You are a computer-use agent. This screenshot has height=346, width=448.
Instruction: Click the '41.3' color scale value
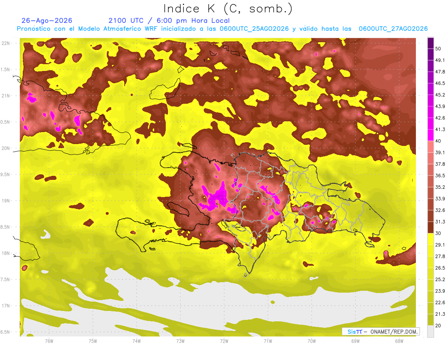tap(440, 130)
